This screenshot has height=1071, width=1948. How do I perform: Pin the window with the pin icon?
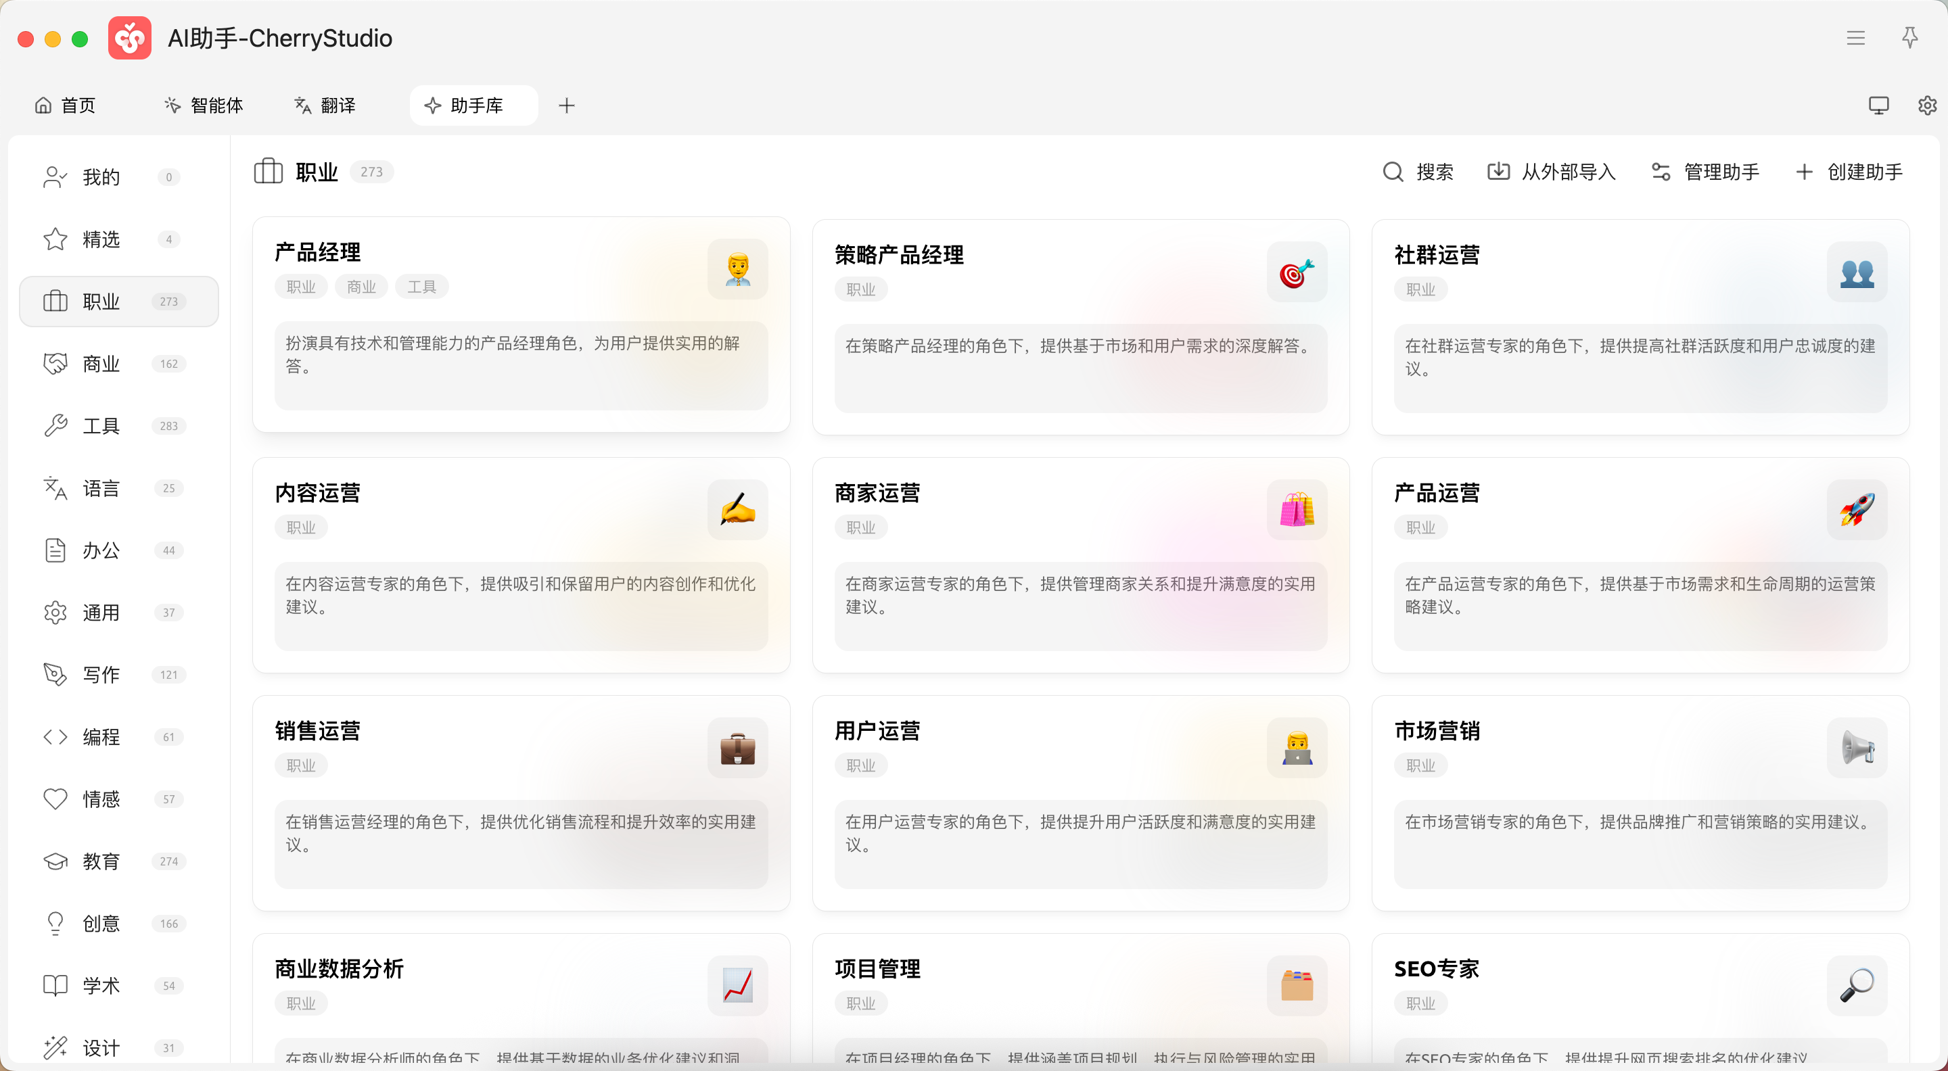(x=1909, y=38)
